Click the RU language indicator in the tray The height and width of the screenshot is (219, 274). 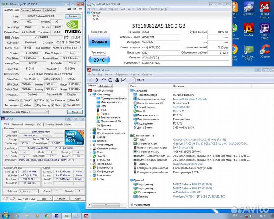[x=235, y=216]
